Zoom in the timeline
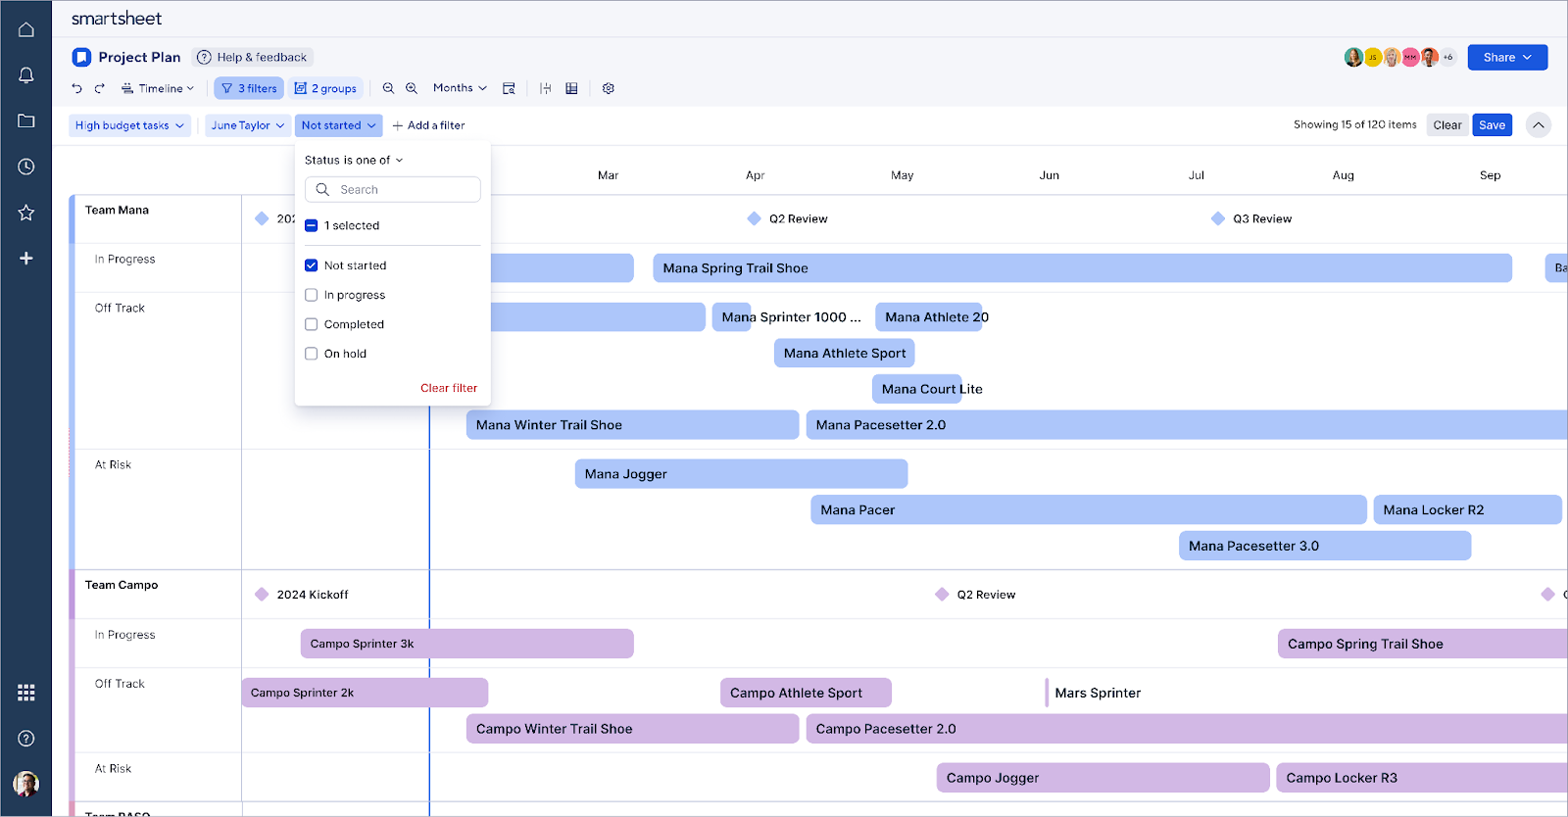Image resolution: width=1568 pixels, height=817 pixels. pyautogui.click(x=412, y=88)
